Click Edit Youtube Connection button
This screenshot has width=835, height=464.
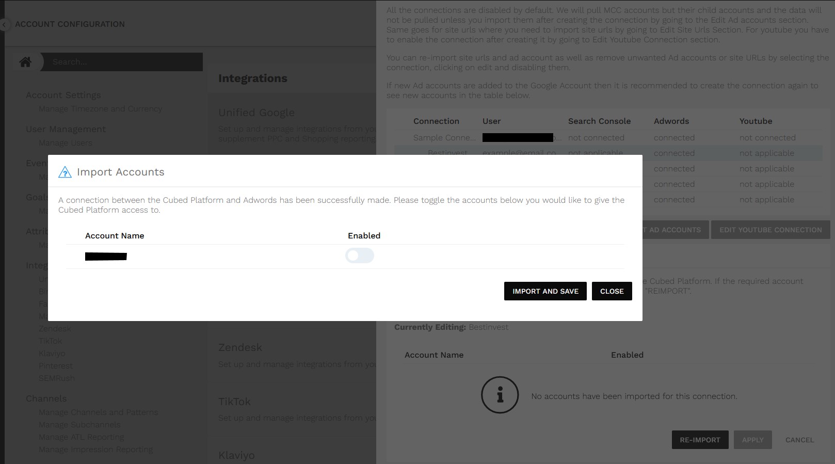click(x=770, y=230)
